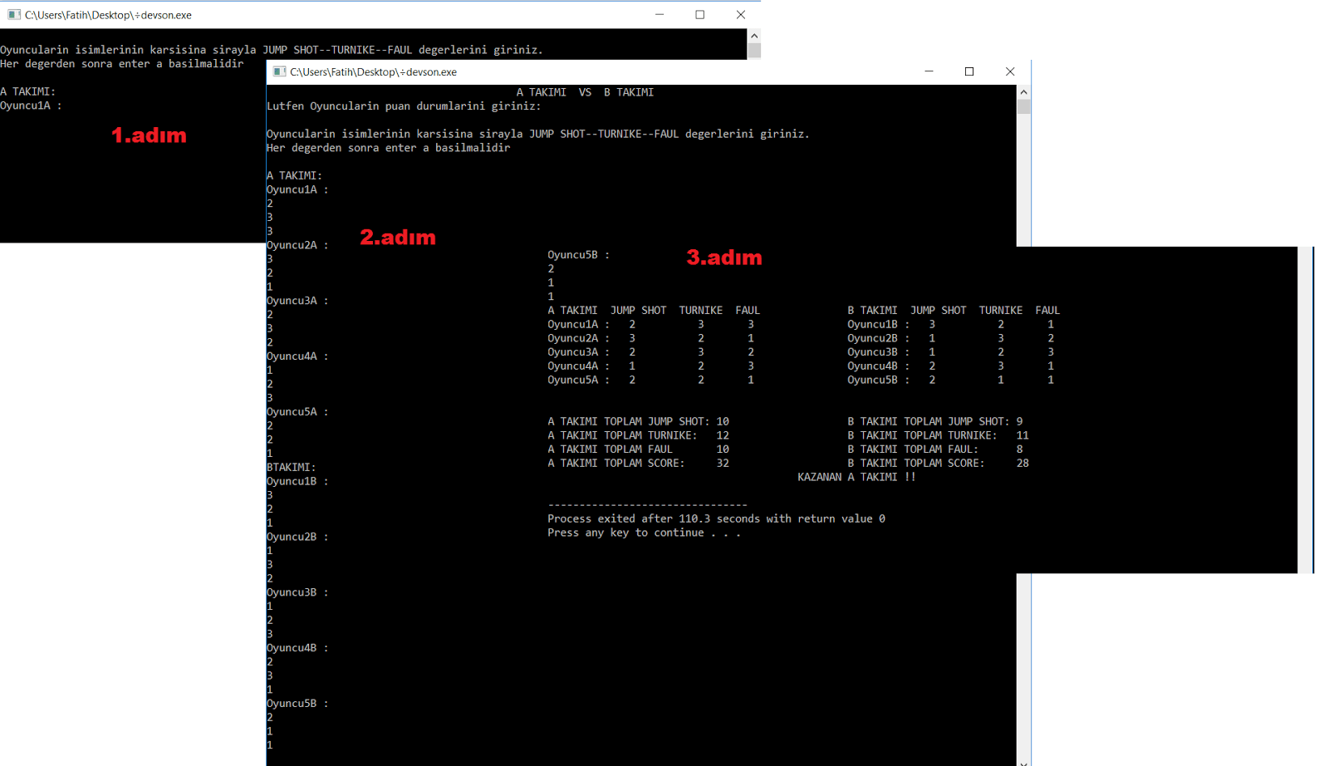Click the scrollbar thumb in the front console window

(x=1023, y=106)
